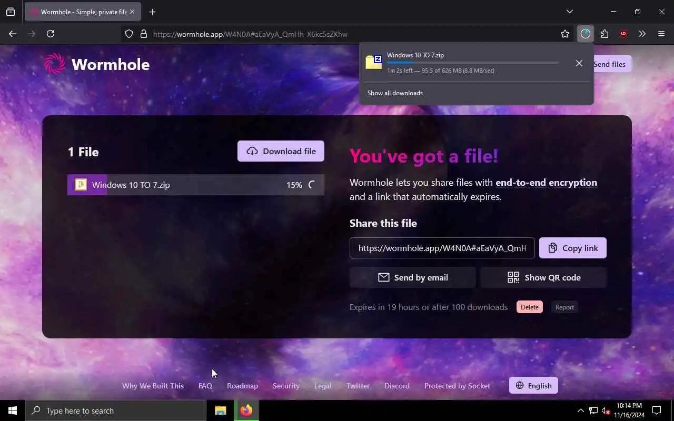The width and height of the screenshot is (674, 421).
Task: Close the Wormhole tab
Action: (x=132, y=12)
